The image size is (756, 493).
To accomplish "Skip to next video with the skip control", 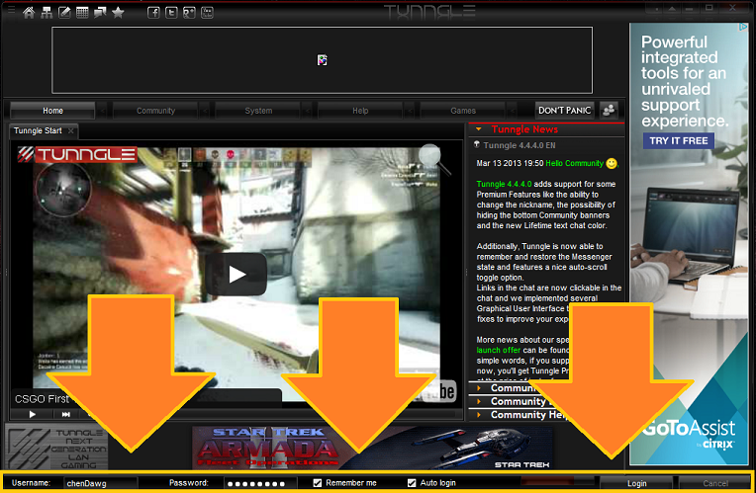I will [x=66, y=414].
